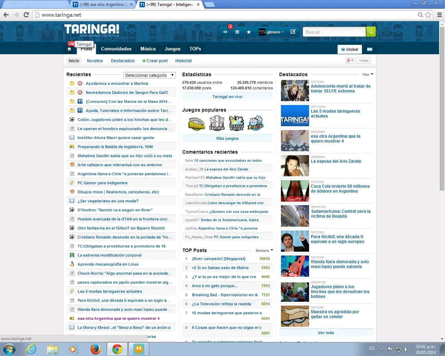Launch the Parchís game icon
Viewport: 445px width, 356px height.
[256, 123]
